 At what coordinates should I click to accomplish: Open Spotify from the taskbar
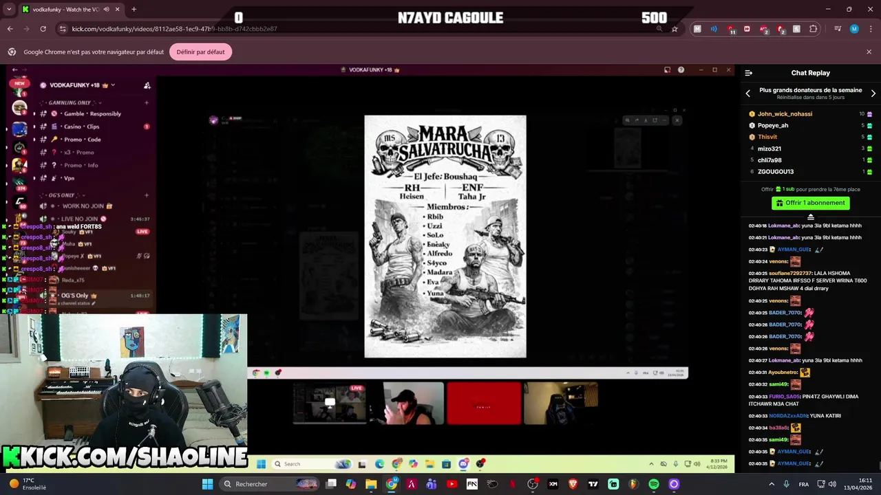654,484
